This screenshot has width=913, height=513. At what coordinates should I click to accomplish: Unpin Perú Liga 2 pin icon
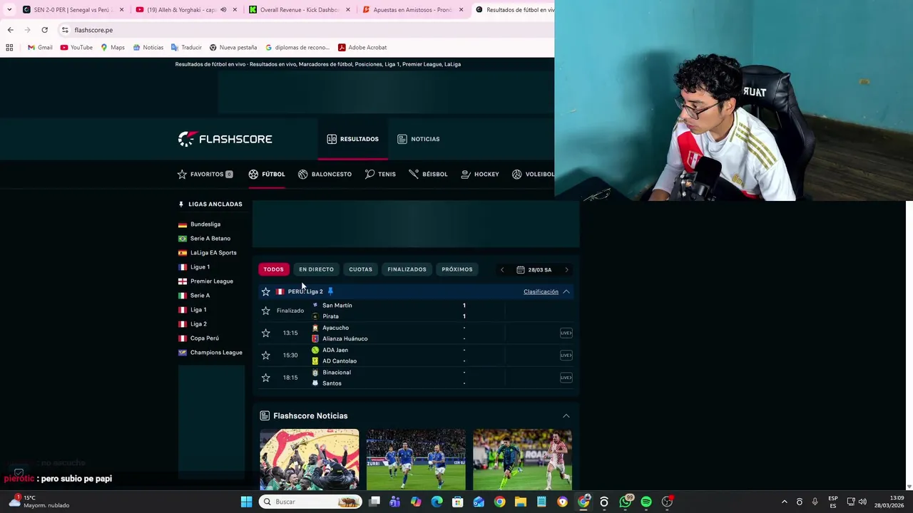(x=330, y=291)
